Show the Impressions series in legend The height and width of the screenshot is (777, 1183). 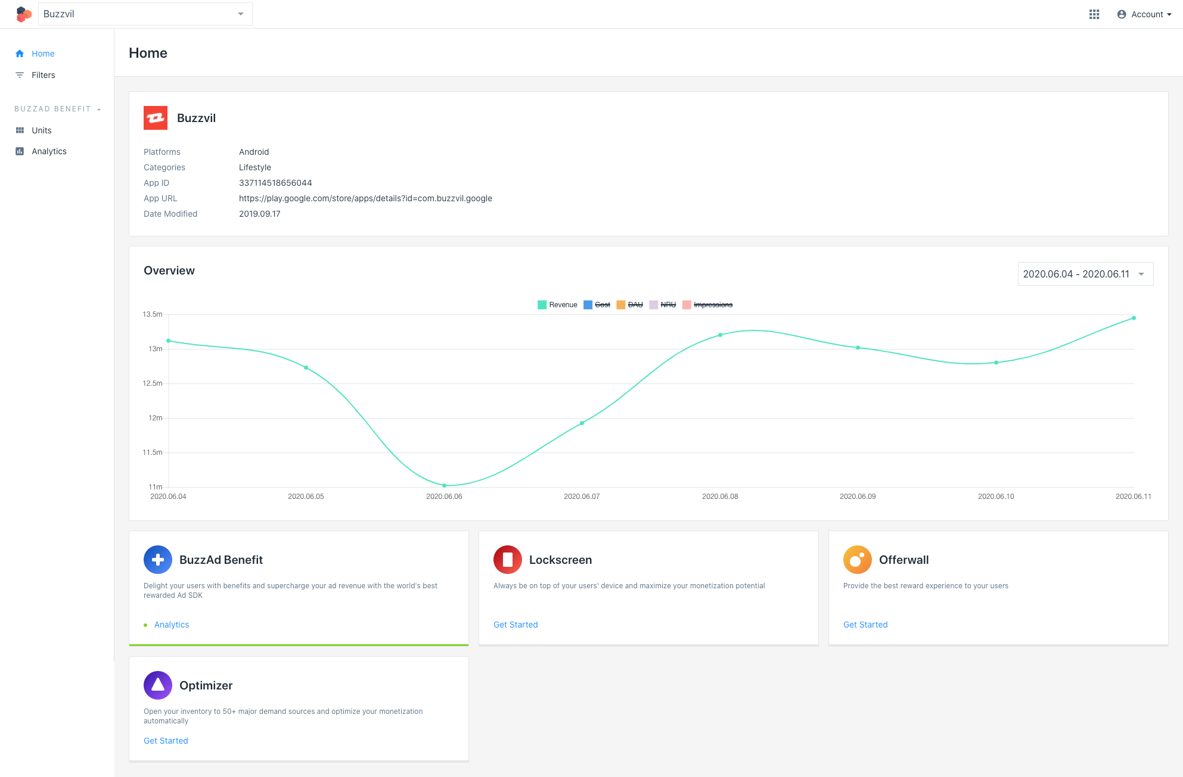707,305
